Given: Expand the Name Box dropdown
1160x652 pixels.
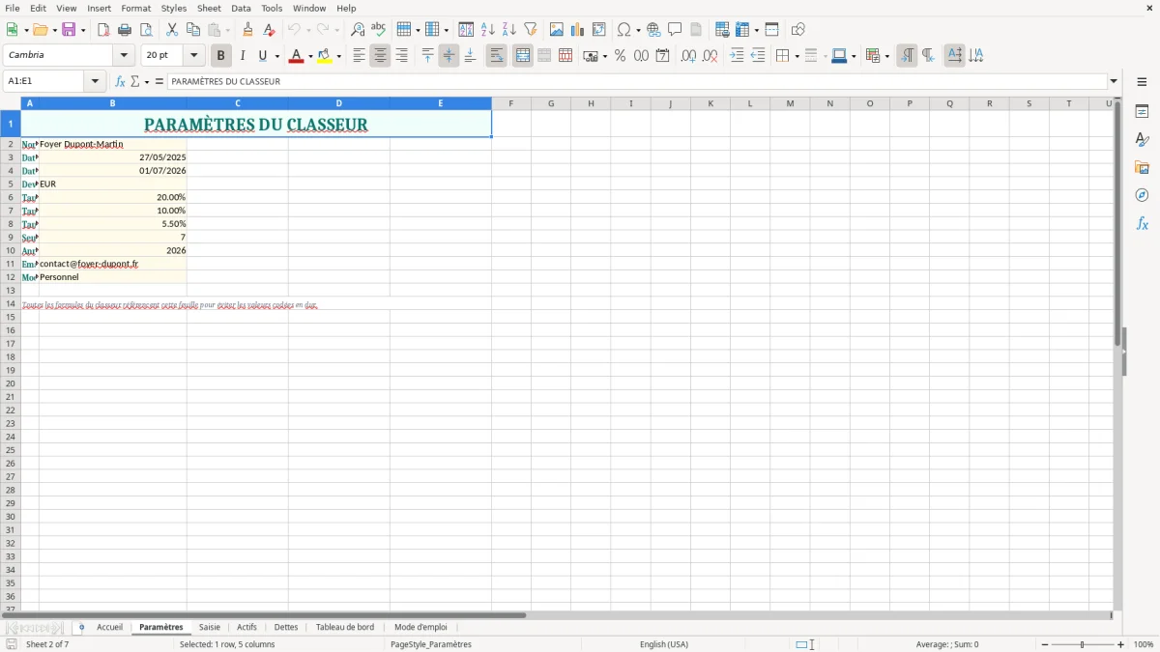Looking at the screenshot, I should 95,81.
